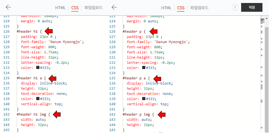
Task: Click the 적용 apply button
Action: (252, 7)
